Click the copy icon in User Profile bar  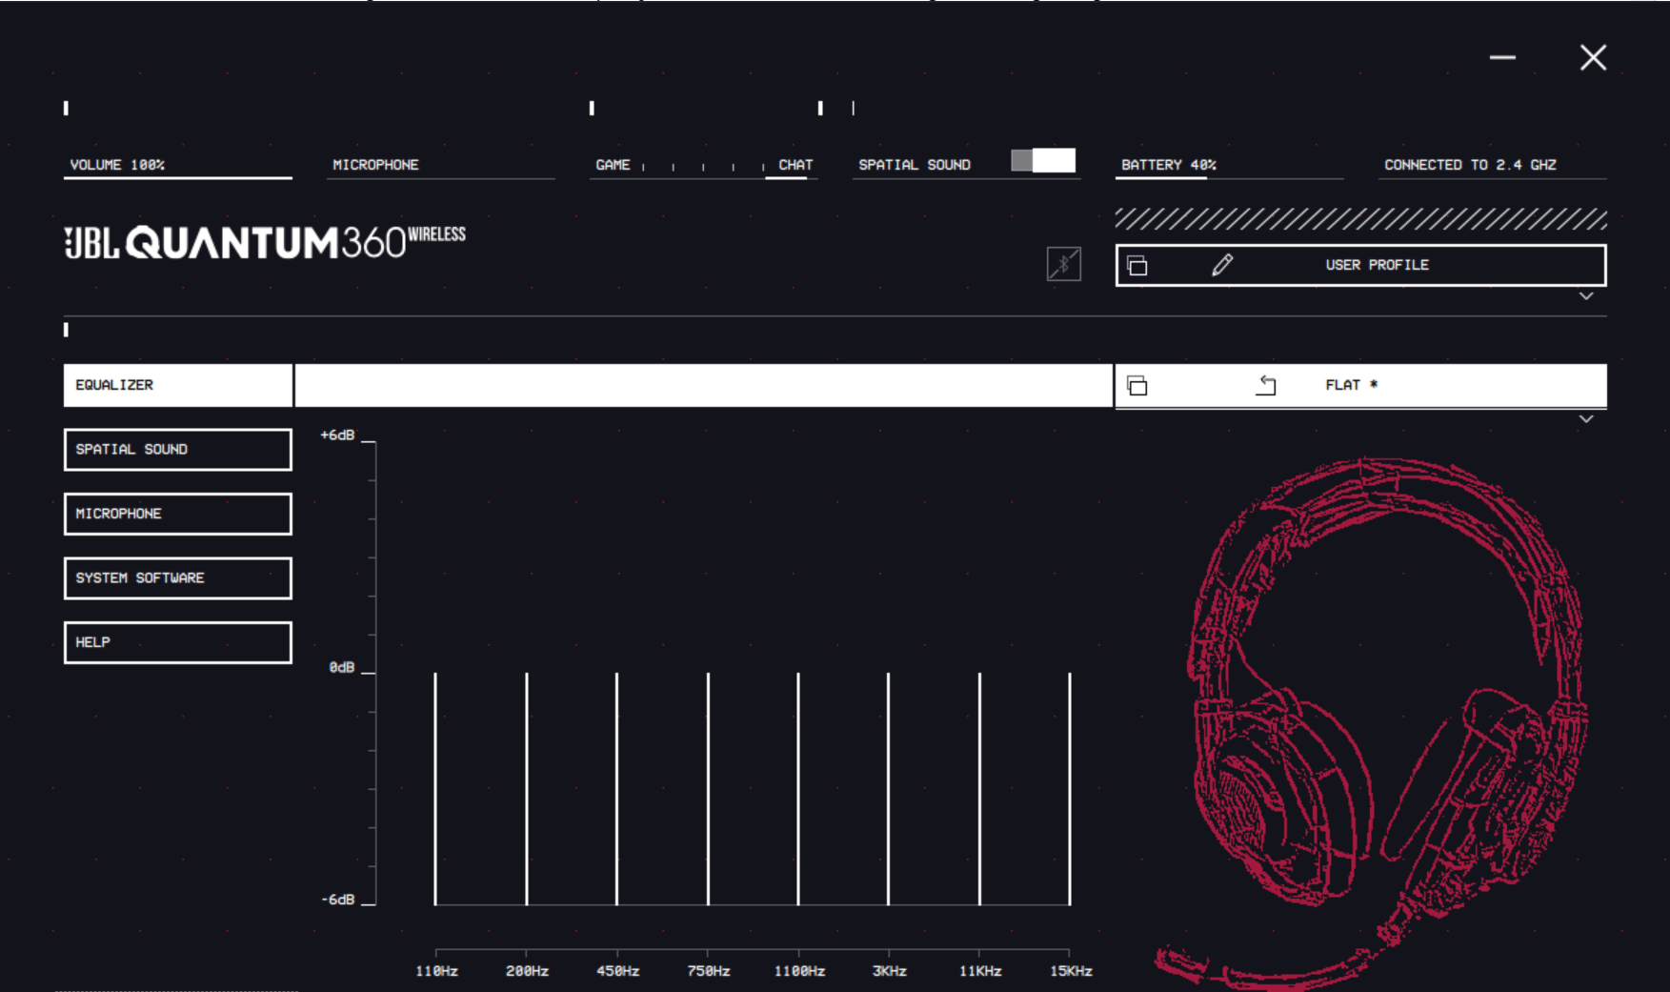click(1137, 265)
